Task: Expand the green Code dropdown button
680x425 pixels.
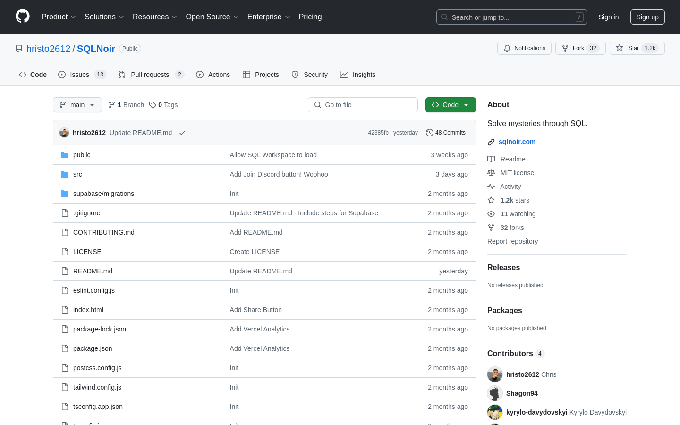Action: (450, 105)
